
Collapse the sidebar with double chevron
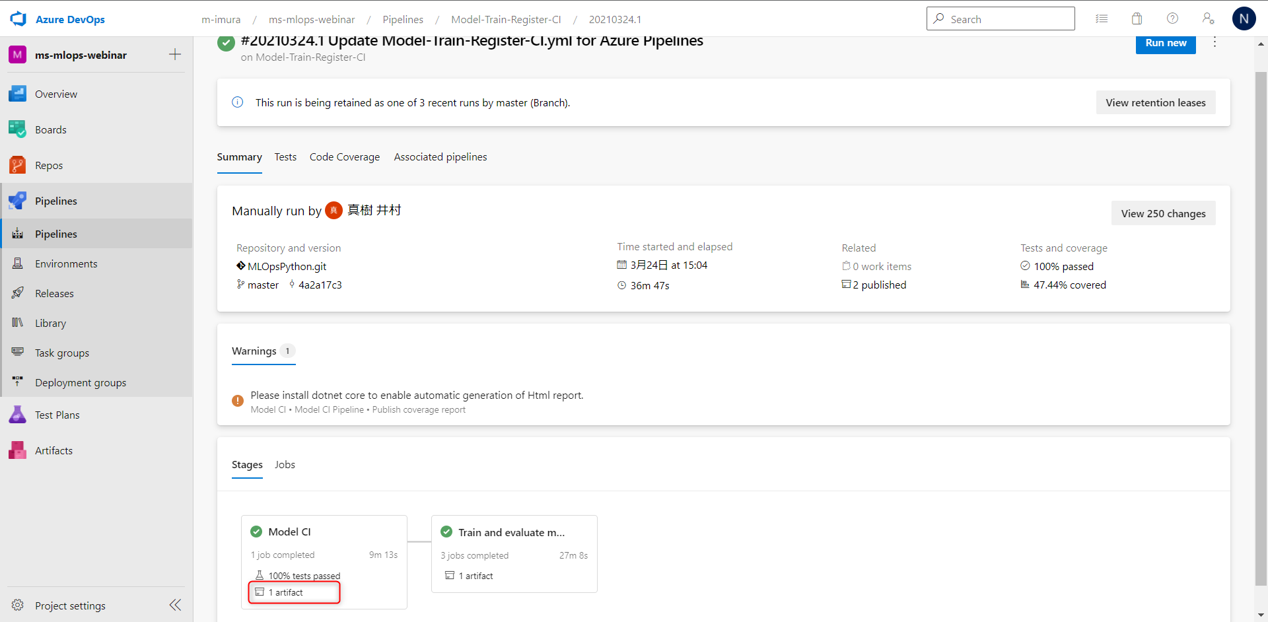pos(175,605)
